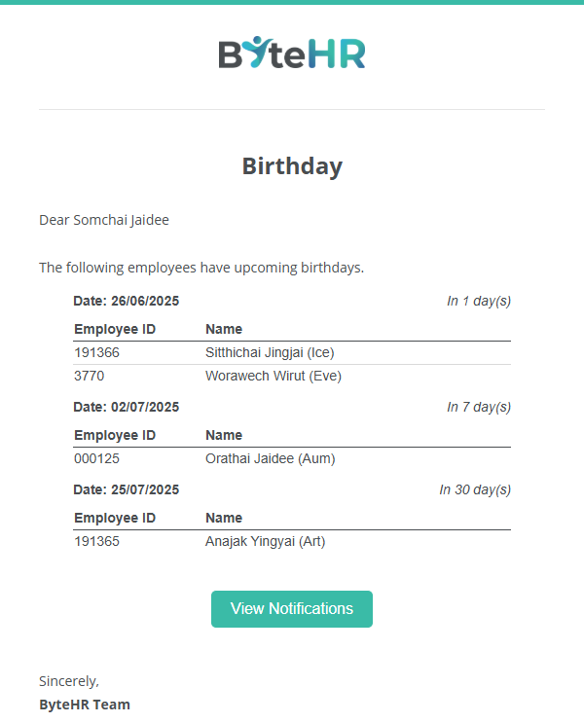The image size is (584, 723).
Task: Click employee ID 000125
Action: pyautogui.click(x=97, y=458)
